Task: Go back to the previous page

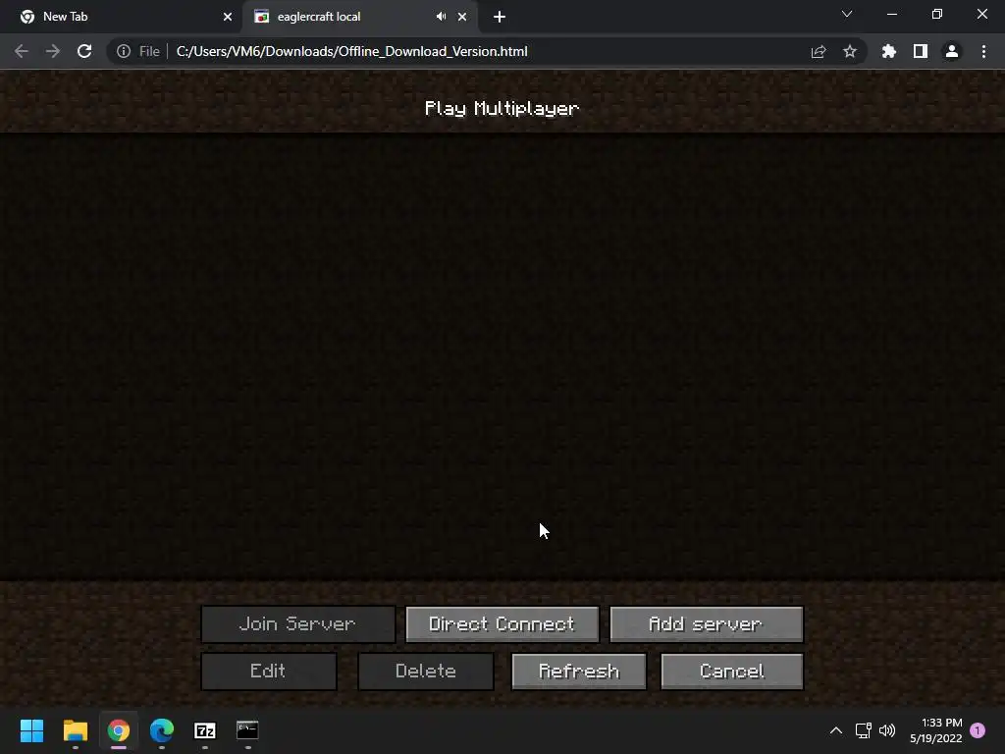Action: coord(22,51)
